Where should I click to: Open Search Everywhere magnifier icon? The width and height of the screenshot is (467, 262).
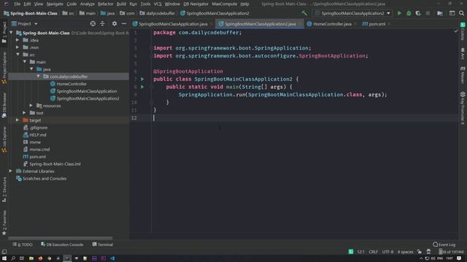pyautogui.click(x=461, y=13)
